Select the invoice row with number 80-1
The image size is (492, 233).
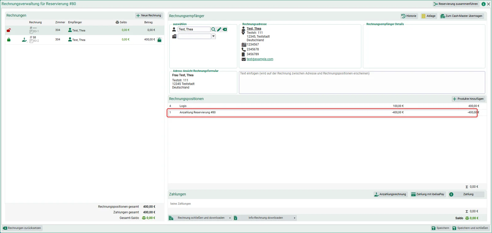point(85,30)
